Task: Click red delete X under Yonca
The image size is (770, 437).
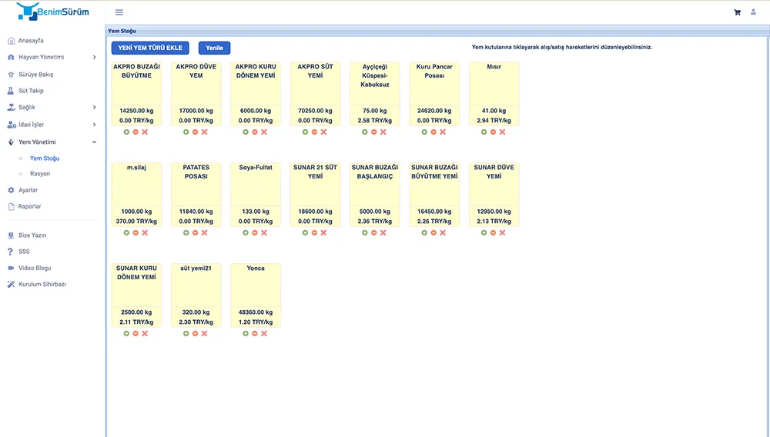Action: click(x=264, y=333)
